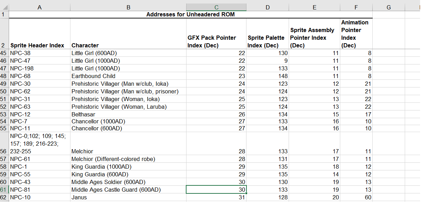The image size is (426, 207).
Task: Click column D header
Action: point(267,7)
